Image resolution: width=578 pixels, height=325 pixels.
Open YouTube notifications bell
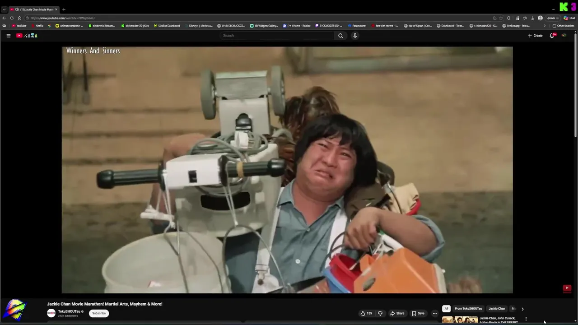coord(552,36)
